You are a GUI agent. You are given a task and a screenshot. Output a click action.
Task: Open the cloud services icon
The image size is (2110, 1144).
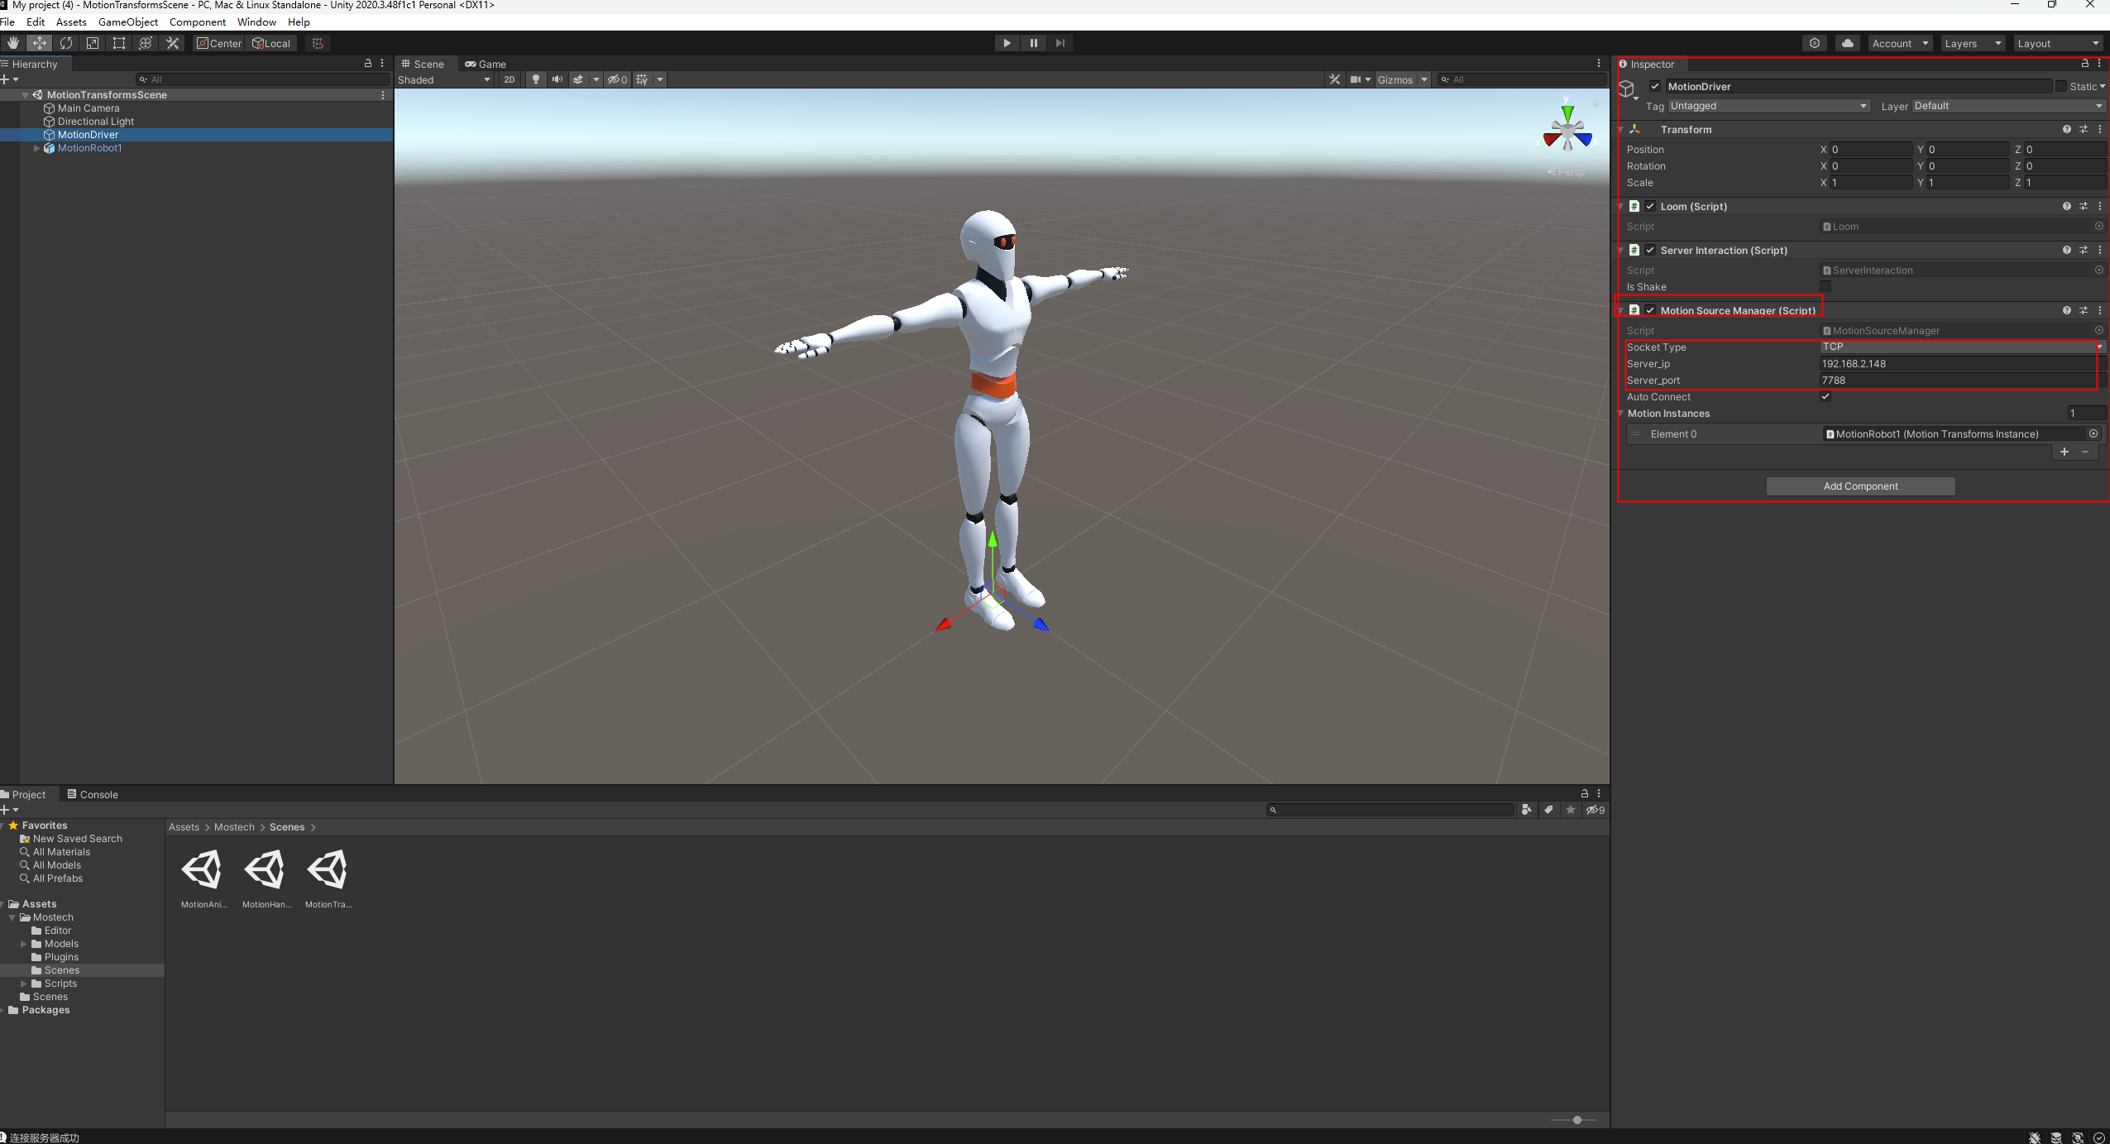coord(1847,43)
